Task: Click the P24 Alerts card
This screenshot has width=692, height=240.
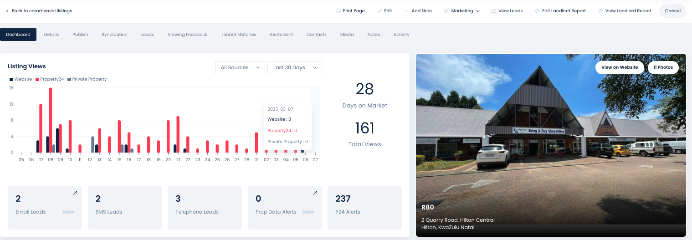Action: tap(364, 207)
